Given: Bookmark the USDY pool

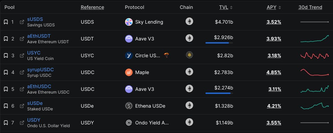Looking at the screenshot, I should point(6,123).
